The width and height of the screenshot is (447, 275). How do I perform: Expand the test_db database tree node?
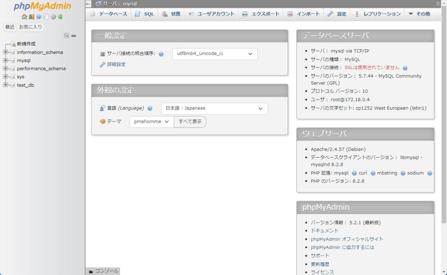(6, 85)
